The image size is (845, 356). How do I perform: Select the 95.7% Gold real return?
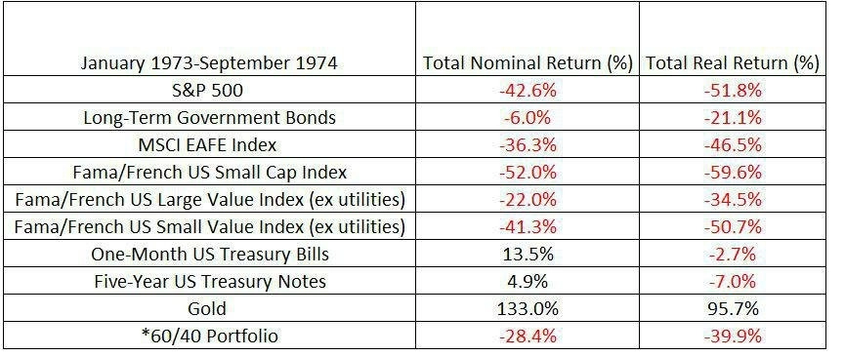(733, 308)
